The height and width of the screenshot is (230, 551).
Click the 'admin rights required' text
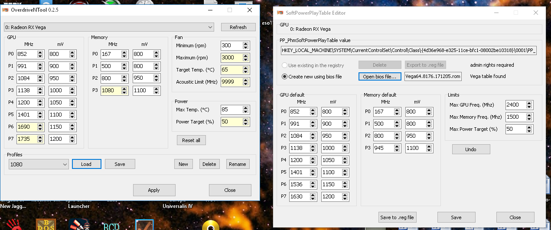pos(492,65)
